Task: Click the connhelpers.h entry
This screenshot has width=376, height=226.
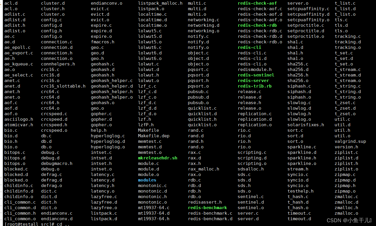Action: click(58, 64)
